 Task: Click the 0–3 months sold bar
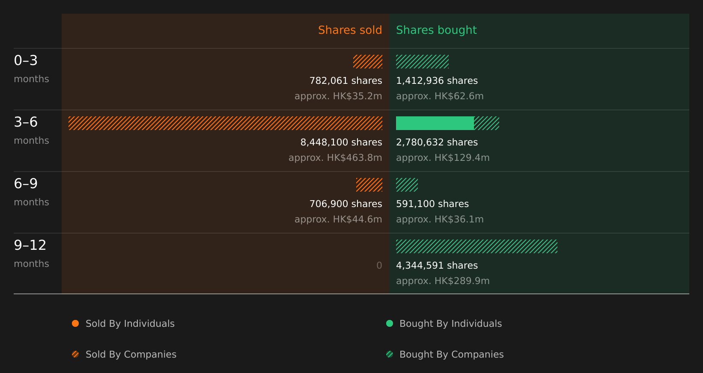368,62
